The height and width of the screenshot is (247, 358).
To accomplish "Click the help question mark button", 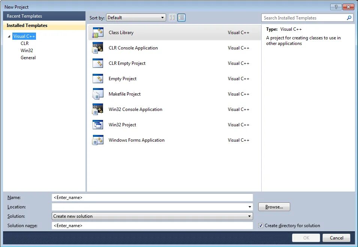I will pos(336,7).
